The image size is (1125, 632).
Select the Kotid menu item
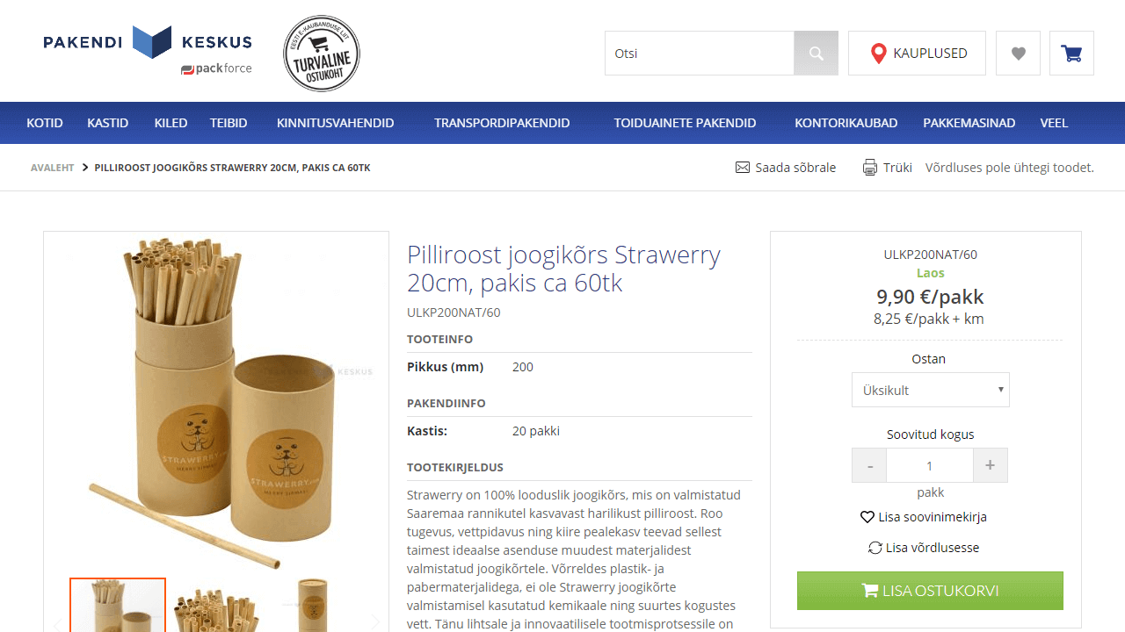click(45, 123)
